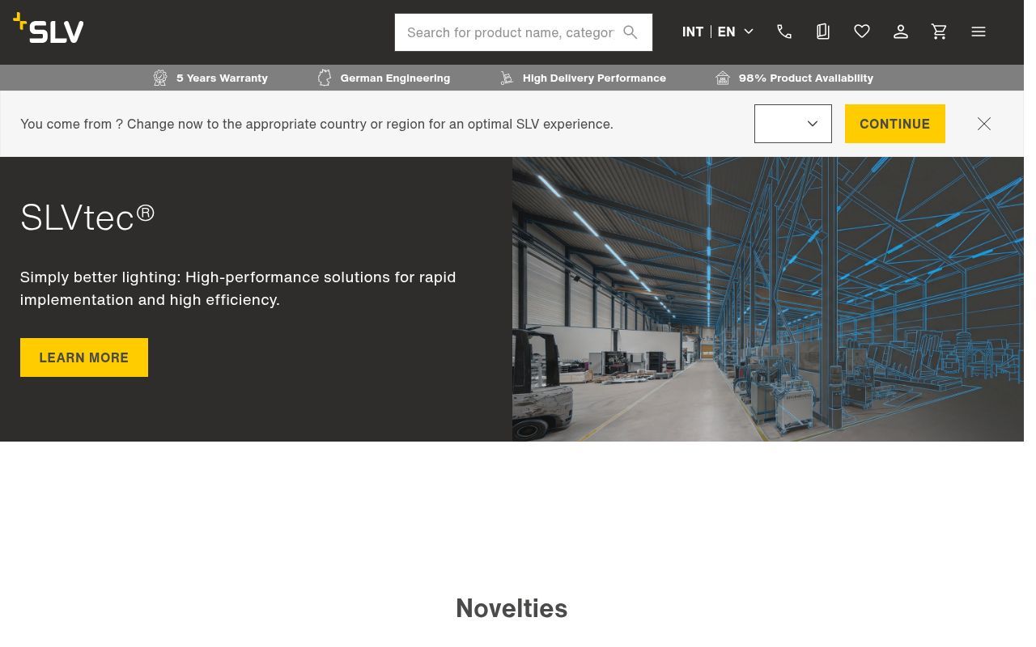Open the catalogue icon
The width and height of the screenshot is (1036, 647).
click(x=823, y=32)
